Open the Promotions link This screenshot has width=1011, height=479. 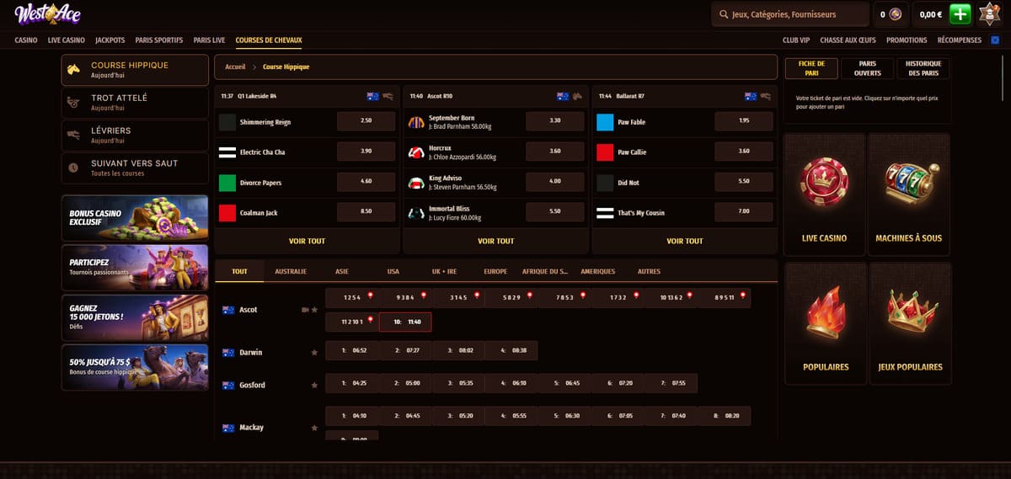907,40
